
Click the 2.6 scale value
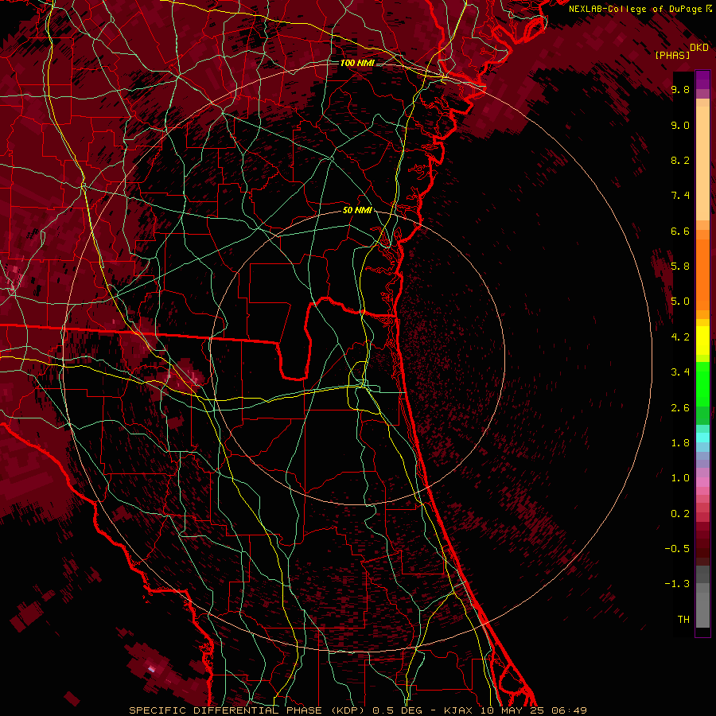(x=680, y=408)
